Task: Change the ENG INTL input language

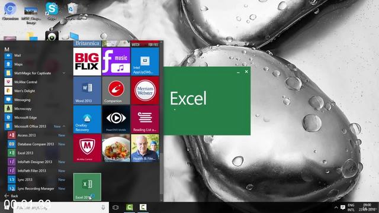Action: point(351,208)
